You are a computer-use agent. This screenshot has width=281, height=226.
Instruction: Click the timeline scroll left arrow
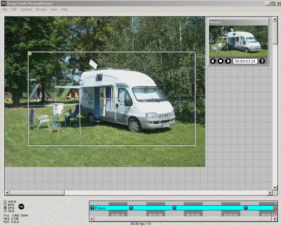click(x=91, y=219)
